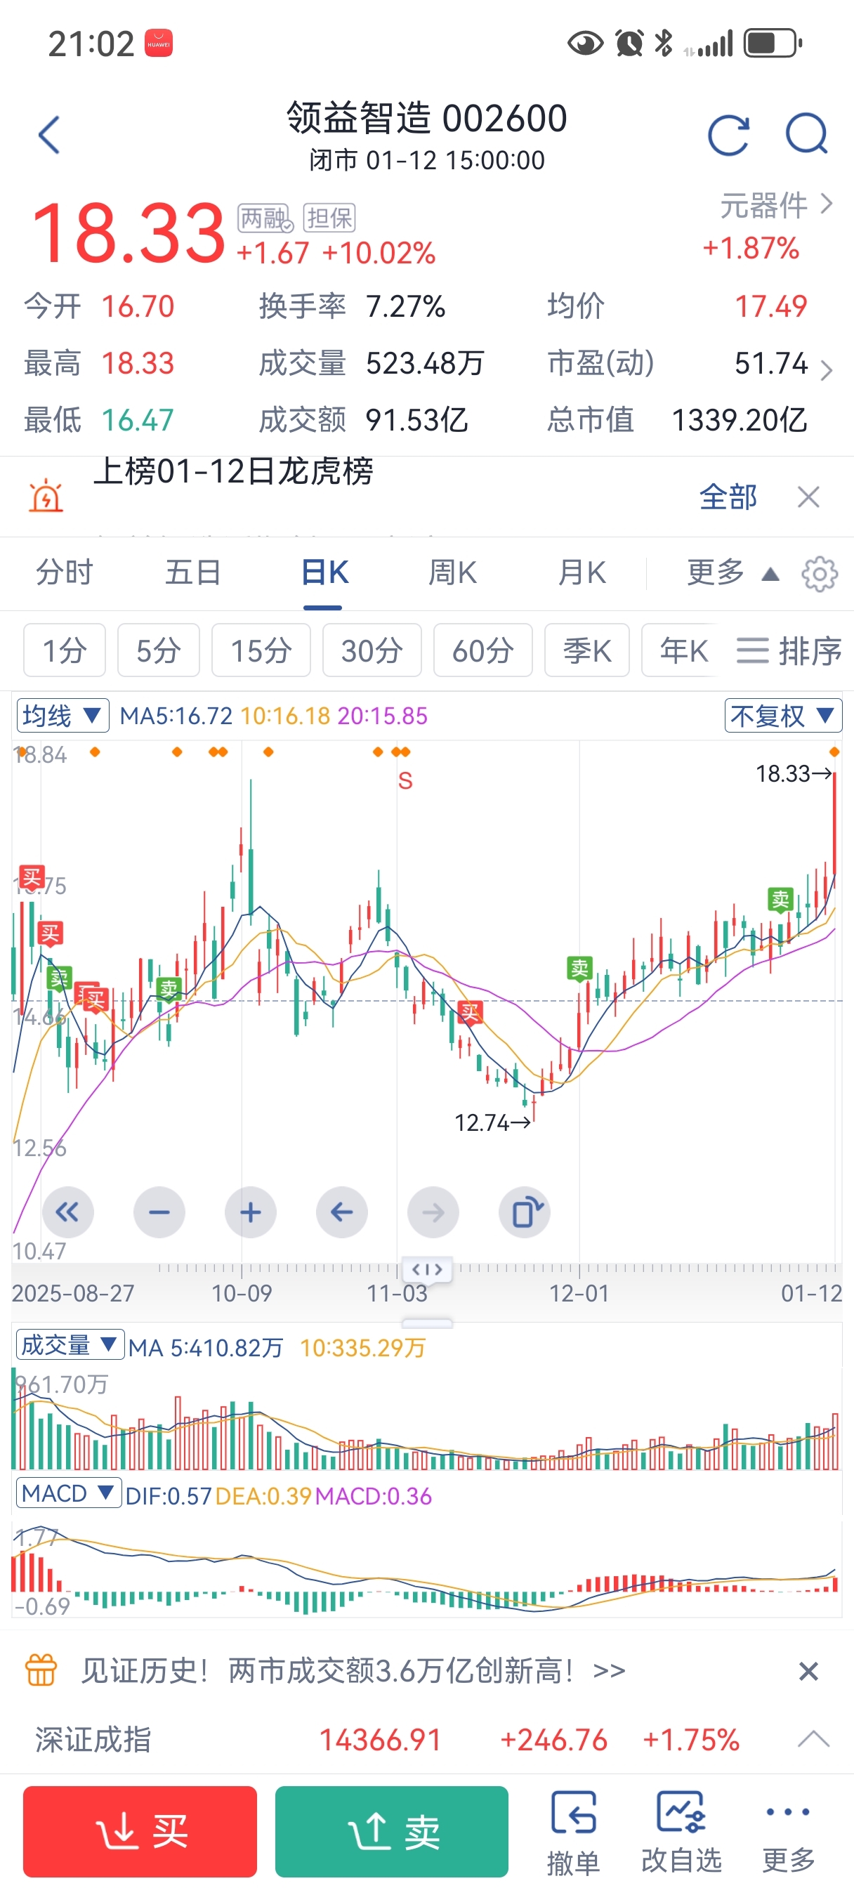Zoom in the K-line chart
This screenshot has width=854, height=1888.
click(250, 1212)
